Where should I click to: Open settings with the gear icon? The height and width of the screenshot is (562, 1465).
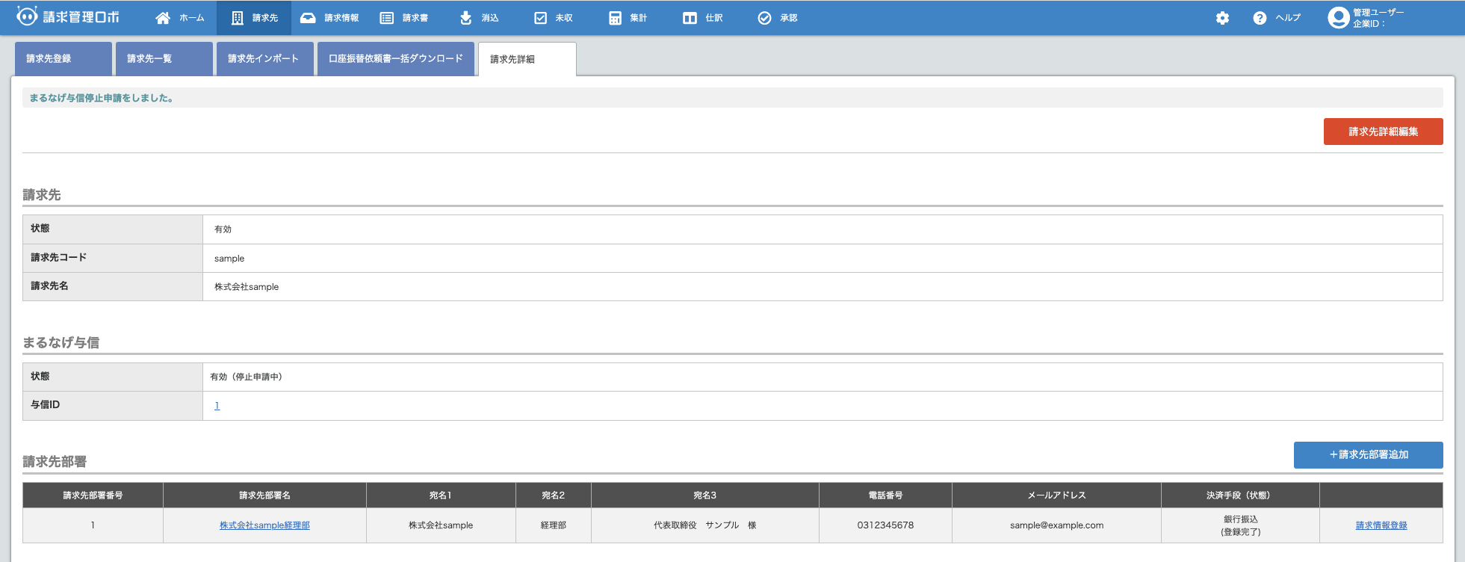(1222, 18)
